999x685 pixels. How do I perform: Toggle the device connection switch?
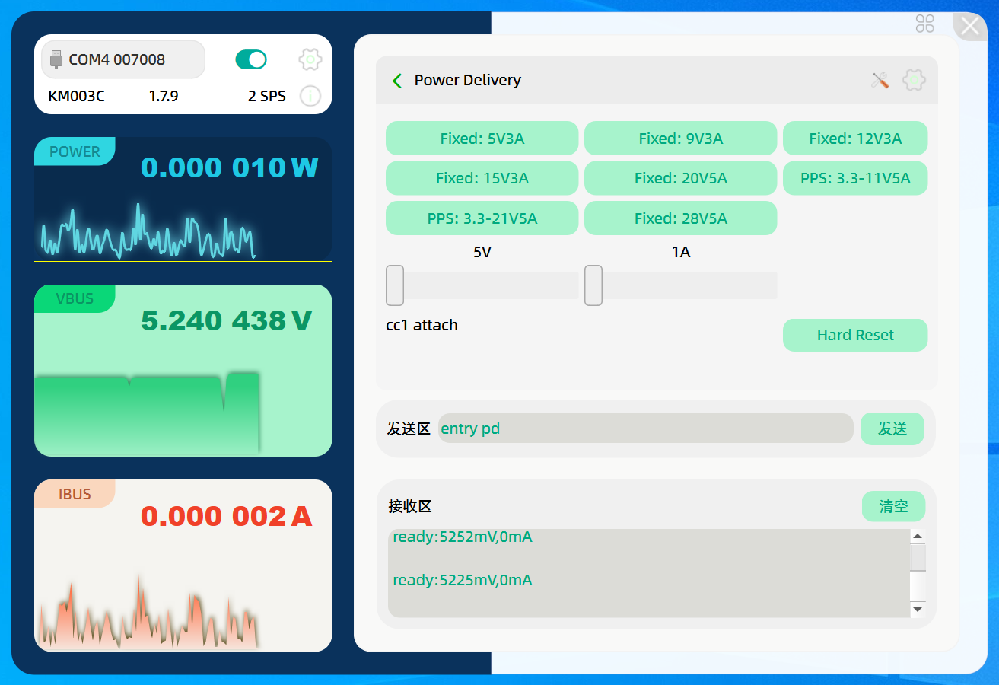tap(251, 59)
